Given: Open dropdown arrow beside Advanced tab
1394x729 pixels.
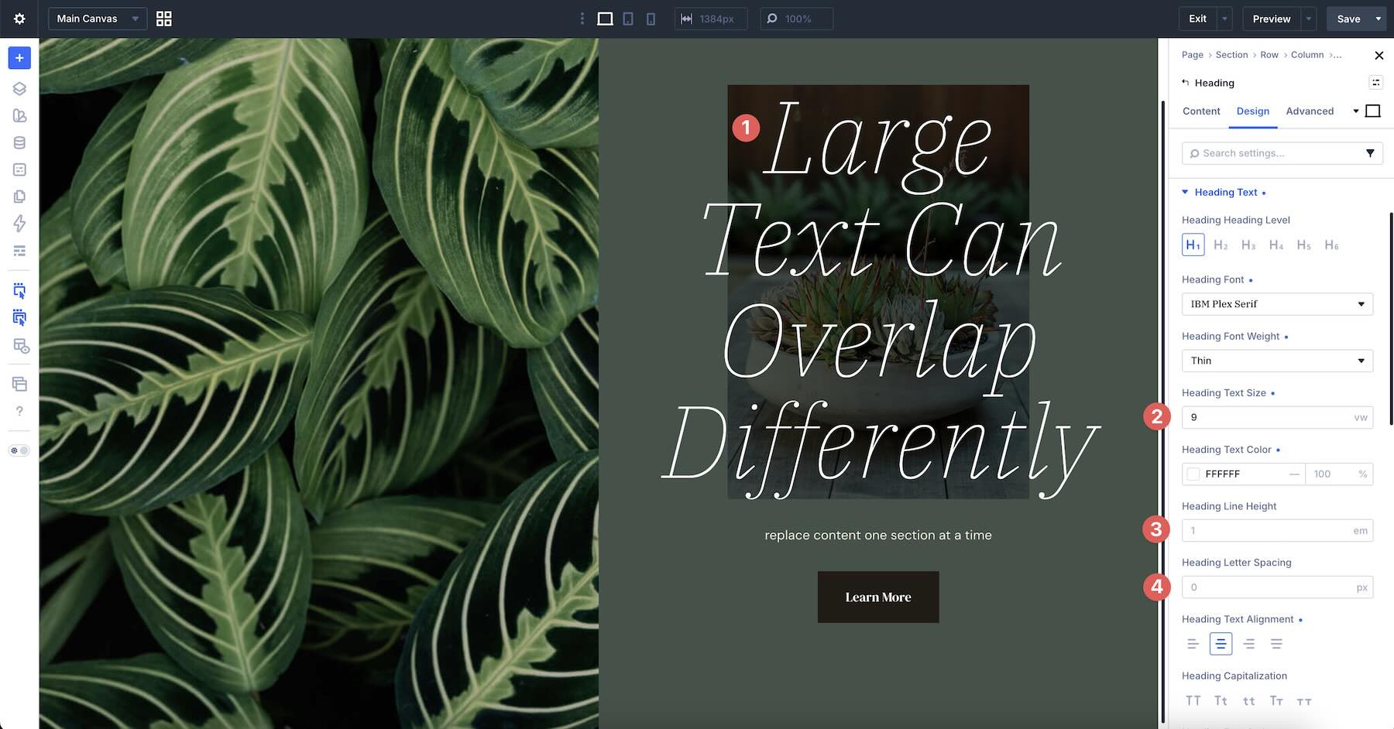Looking at the screenshot, I should point(1356,111).
